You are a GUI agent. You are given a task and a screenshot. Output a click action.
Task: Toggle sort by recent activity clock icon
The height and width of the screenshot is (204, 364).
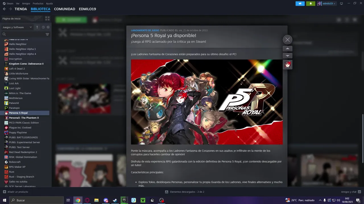point(43,27)
